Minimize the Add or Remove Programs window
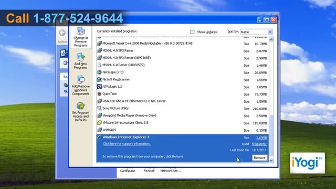This screenshot has width=336, height=189. 260,20
